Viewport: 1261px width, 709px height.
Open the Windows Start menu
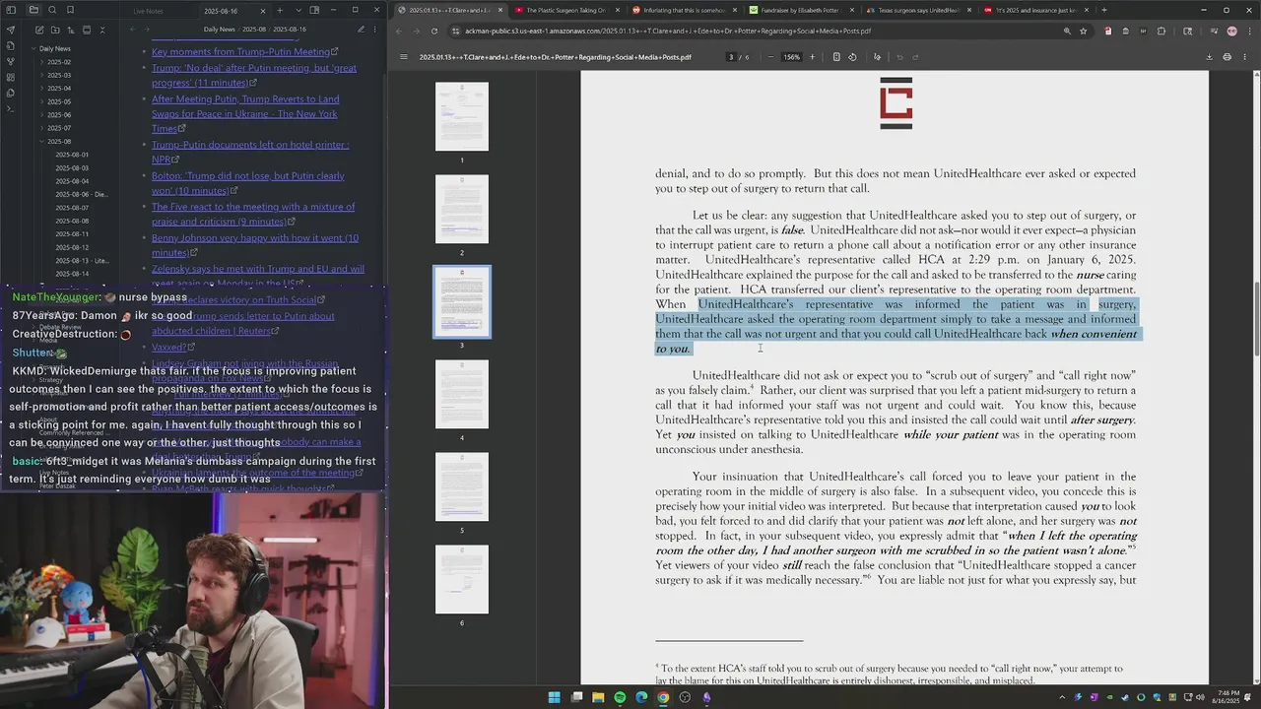pos(554,697)
